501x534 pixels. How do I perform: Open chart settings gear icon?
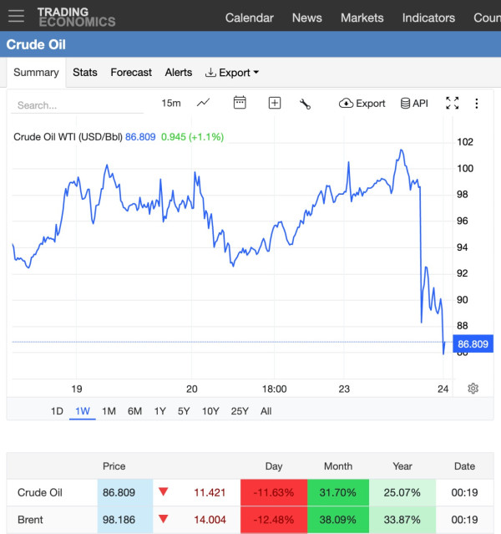(473, 389)
